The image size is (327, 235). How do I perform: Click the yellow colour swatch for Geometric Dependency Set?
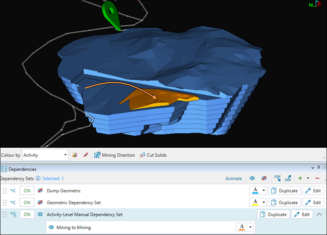(x=255, y=202)
